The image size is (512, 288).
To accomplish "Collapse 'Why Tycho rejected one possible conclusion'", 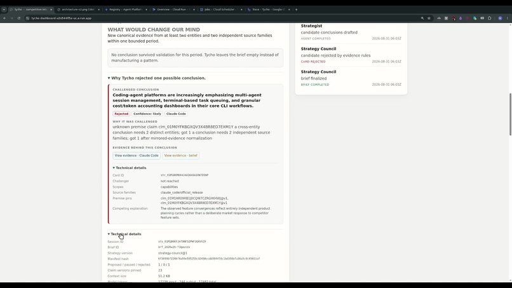I will click(157, 78).
